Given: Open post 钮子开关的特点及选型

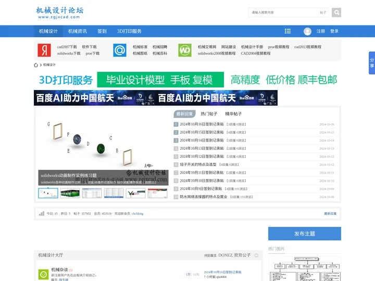Looking at the screenshot, I should pyautogui.click(x=198, y=164).
